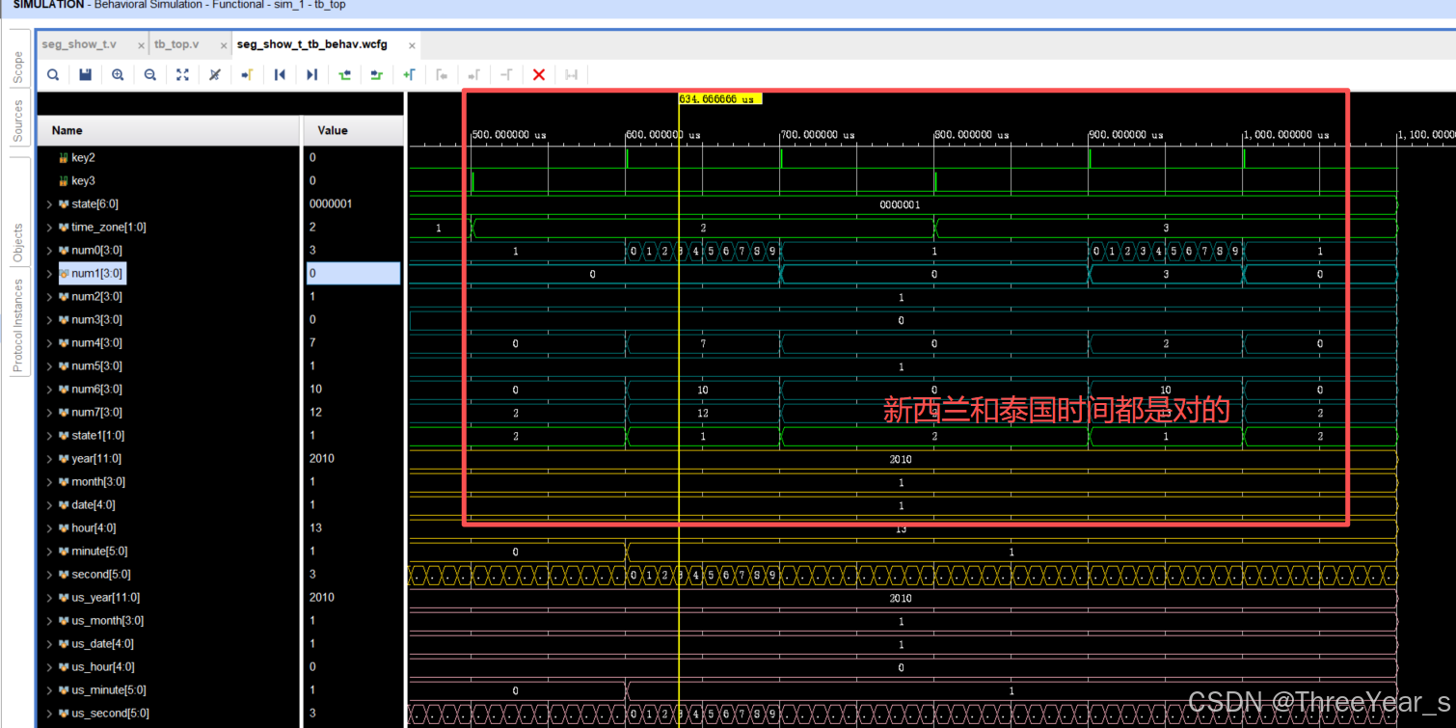The width and height of the screenshot is (1456, 728).
Task: Click the swap cursors icon
Action: (506, 74)
